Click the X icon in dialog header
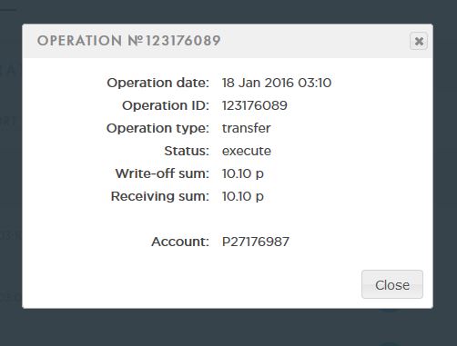457x346 pixels. [419, 41]
